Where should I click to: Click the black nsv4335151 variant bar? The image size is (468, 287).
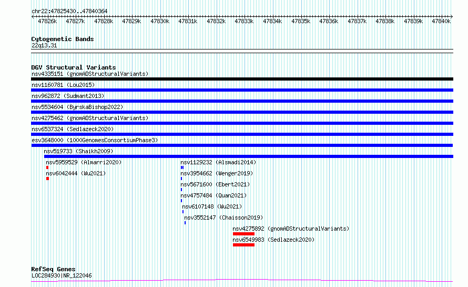[242, 79]
